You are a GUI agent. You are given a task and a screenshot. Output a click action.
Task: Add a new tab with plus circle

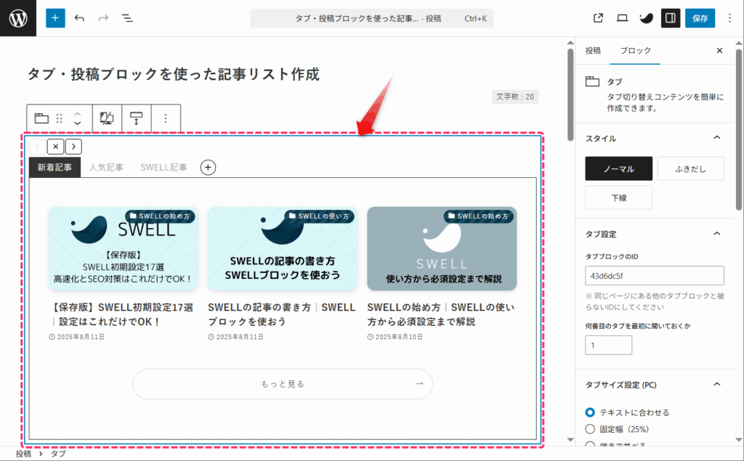tap(208, 167)
